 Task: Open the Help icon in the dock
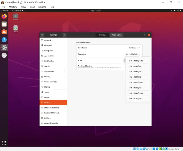click(x=4, y=40)
